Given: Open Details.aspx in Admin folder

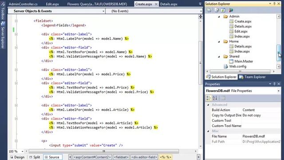Looking at the screenshot, I should [243, 27].
